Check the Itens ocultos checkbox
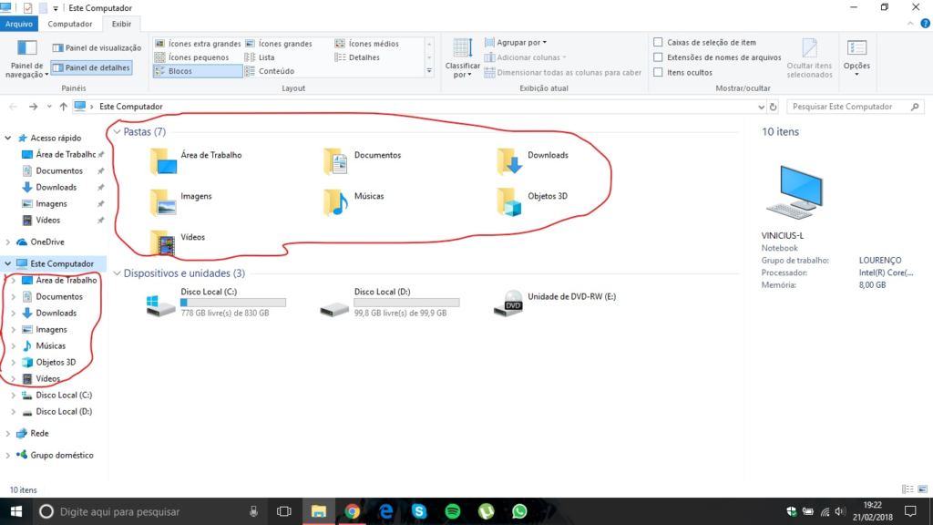The image size is (933, 525). 658,72
